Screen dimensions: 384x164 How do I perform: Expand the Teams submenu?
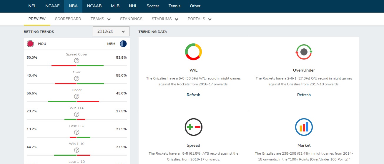point(100,19)
